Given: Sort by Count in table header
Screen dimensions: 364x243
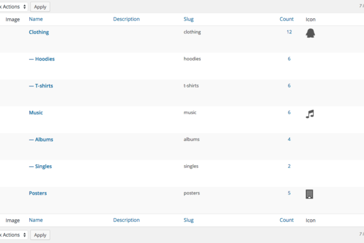Looking at the screenshot, I should click(286, 19).
